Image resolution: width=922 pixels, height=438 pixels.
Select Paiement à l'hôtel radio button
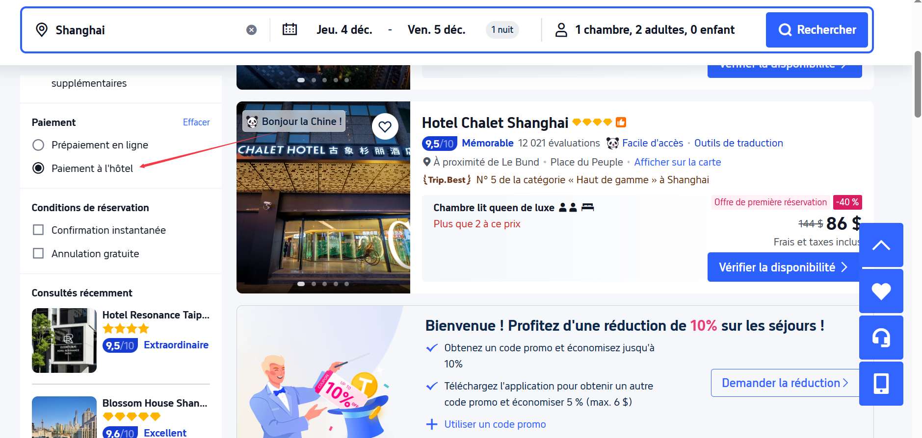38,169
